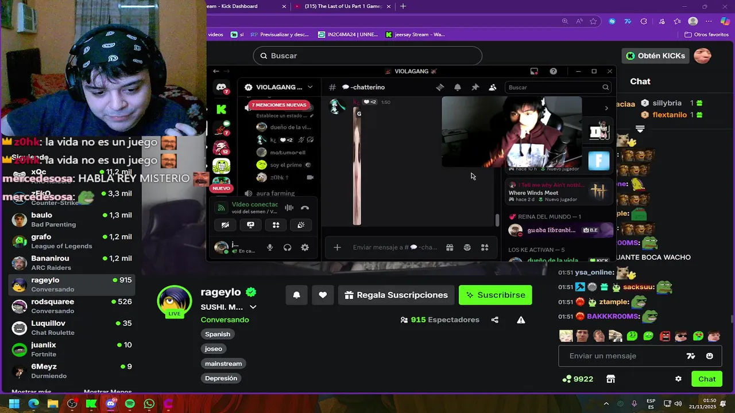The width and height of the screenshot is (735, 413).
Task: Open Discord notification bell in channel header
Action: [x=458, y=87]
